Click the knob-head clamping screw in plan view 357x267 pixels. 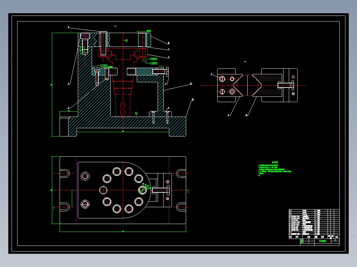[x=161, y=190]
